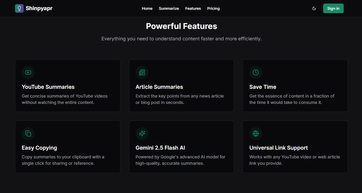Go to the Summarize page
The height and width of the screenshot is (193, 362).
point(169,8)
